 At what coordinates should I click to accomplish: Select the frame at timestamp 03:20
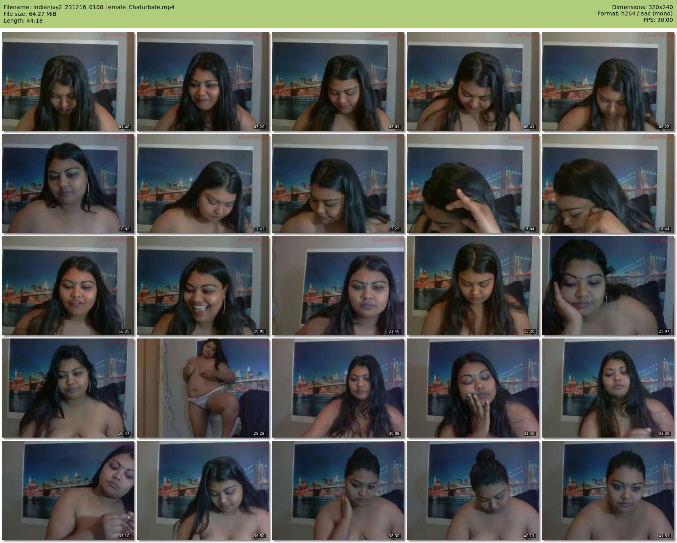pyautogui.click(x=203, y=81)
